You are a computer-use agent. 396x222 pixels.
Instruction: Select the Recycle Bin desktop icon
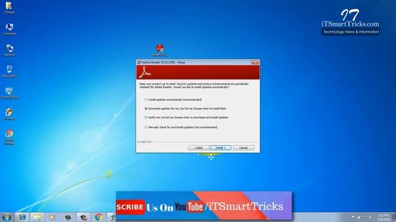(x=9, y=72)
